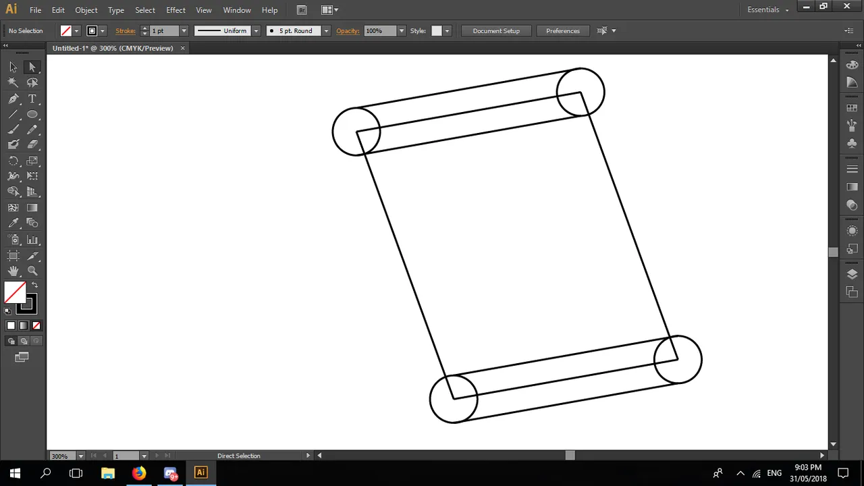Open the Stroke panel
This screenshot has width=864, height=486.
click(x=852, y=169)
